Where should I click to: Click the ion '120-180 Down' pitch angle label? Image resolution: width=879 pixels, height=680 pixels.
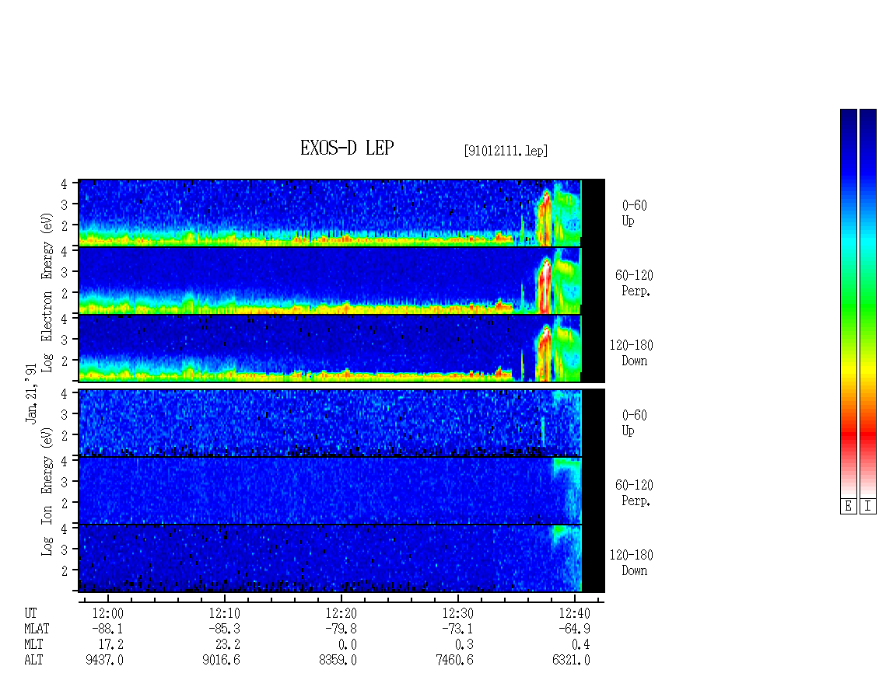[x=631, y=563]
